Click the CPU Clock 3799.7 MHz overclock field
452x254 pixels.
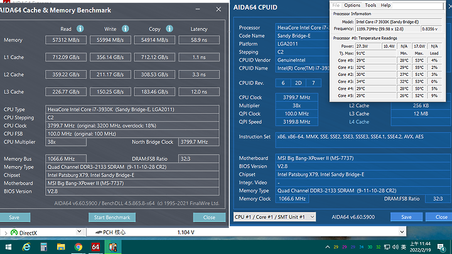[132, 125]
